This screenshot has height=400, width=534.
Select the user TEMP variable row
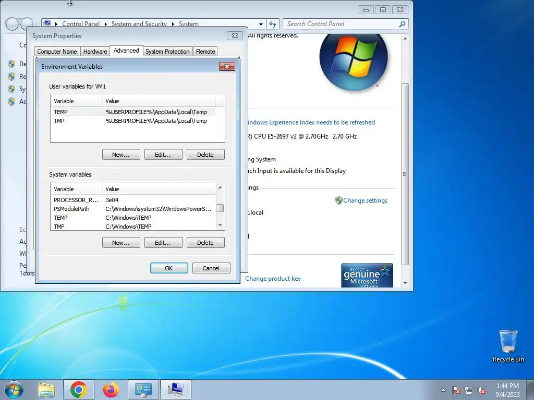(133, 112)
